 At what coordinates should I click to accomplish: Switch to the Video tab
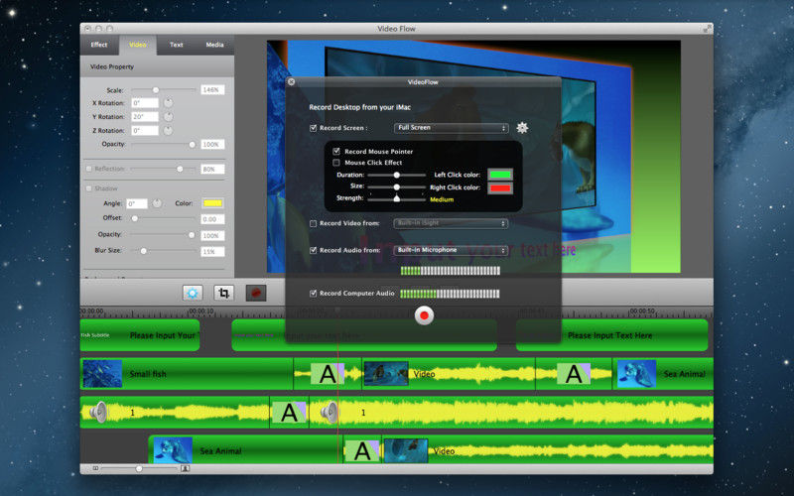point(138,45)
